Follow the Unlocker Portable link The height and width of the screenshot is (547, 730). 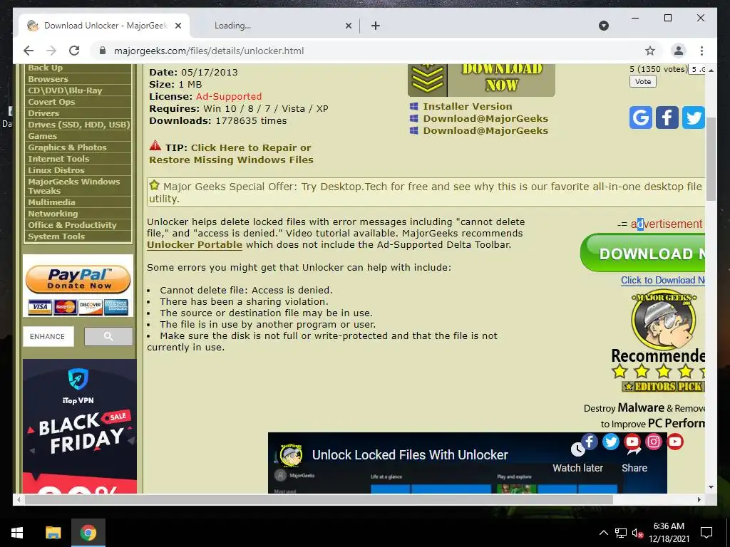[x=195, y=245]
